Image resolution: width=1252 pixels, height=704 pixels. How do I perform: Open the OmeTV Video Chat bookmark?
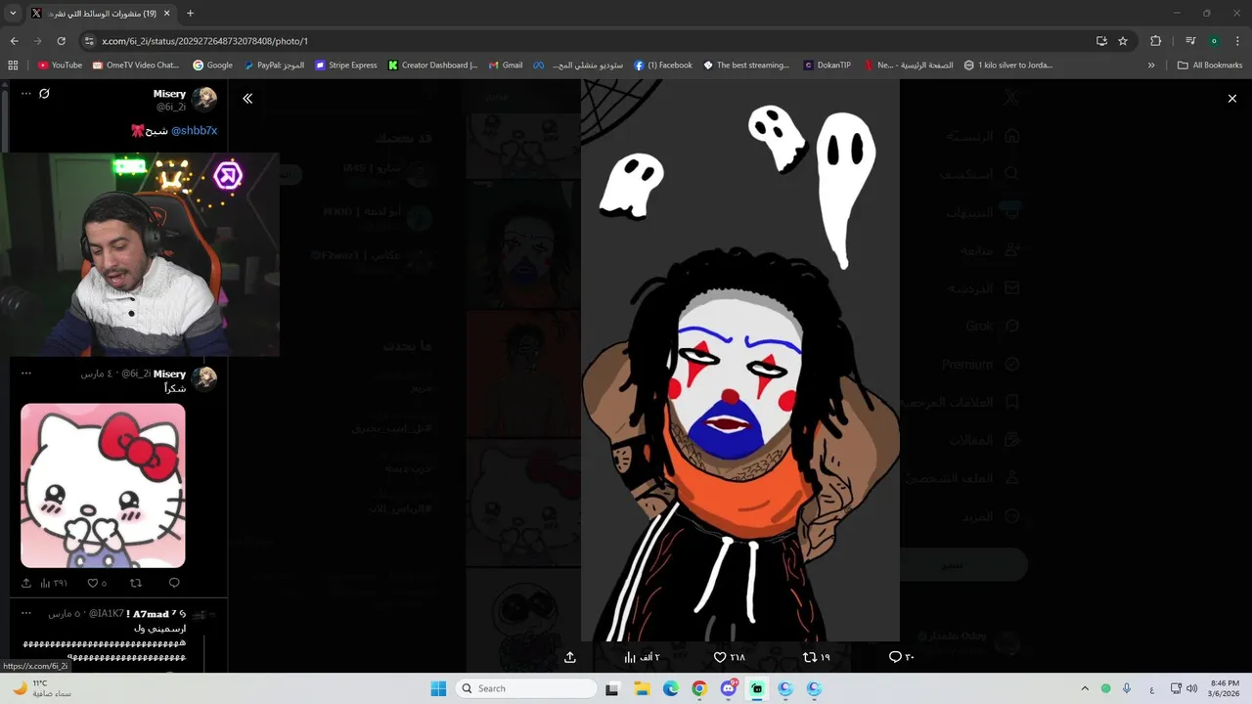pos(136,65)
